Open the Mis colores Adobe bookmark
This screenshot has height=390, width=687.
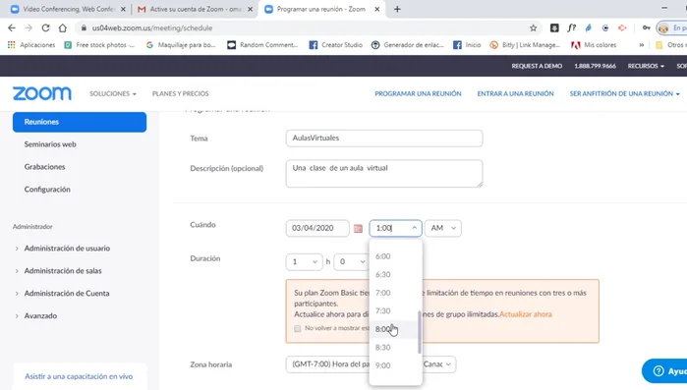coord(594,45)
